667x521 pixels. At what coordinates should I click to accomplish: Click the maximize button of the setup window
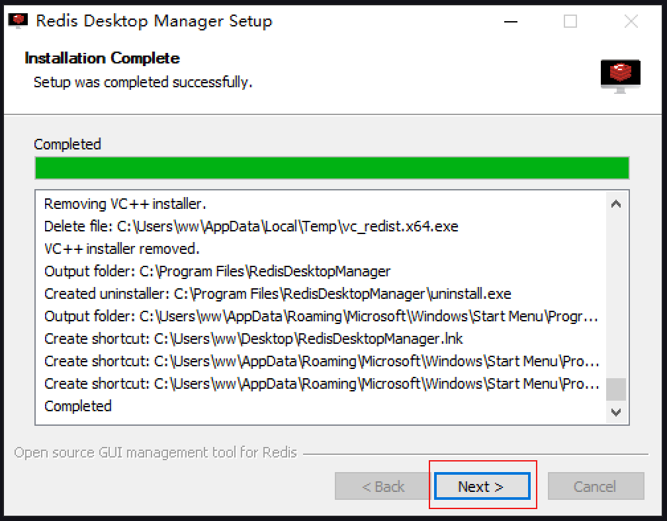tap(570, 21)
